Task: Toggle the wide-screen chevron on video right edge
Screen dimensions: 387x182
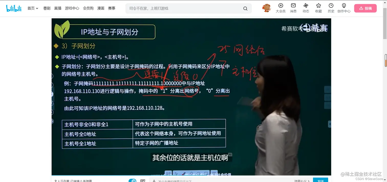Action: (x=330, y=124)
